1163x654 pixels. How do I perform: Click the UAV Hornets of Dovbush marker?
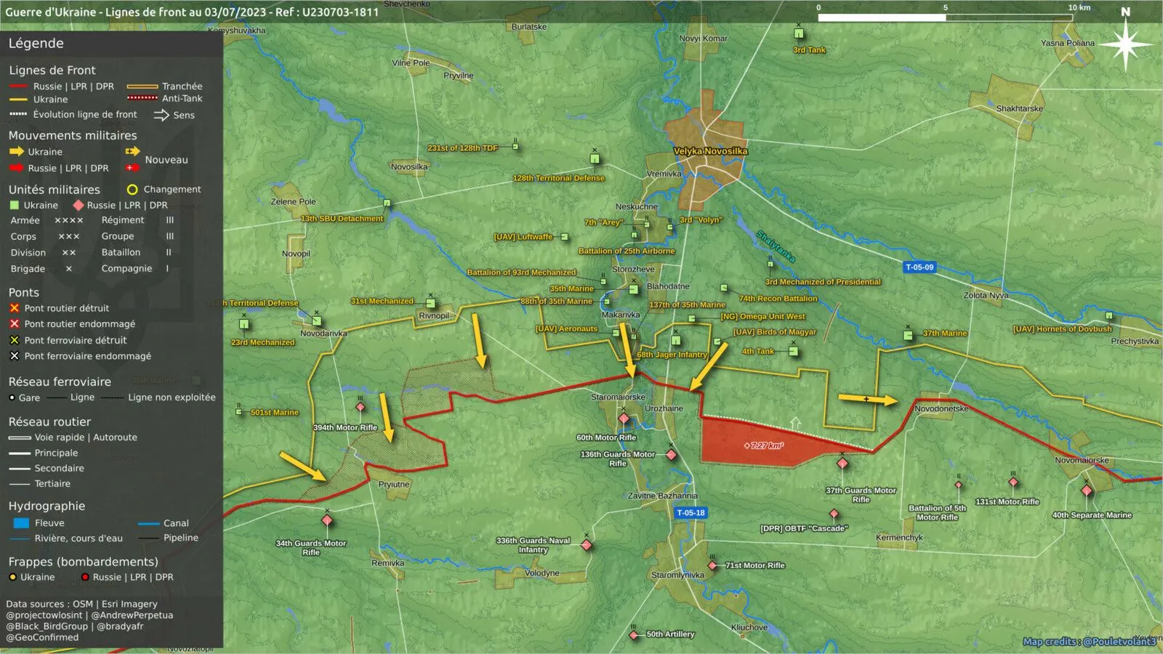tap(1109, 316)
